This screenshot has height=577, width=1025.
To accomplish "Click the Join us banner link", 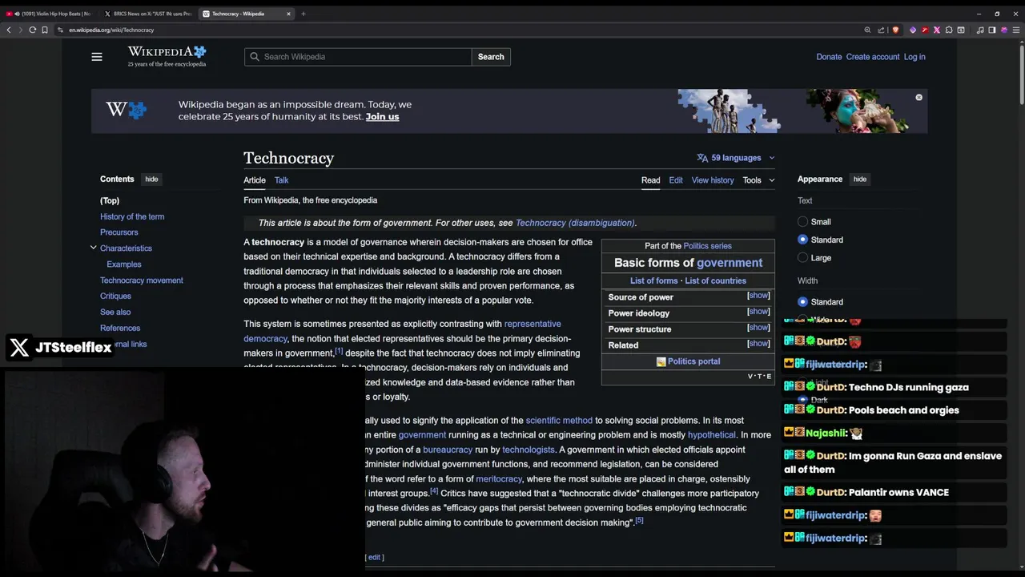I will [382, 117].
